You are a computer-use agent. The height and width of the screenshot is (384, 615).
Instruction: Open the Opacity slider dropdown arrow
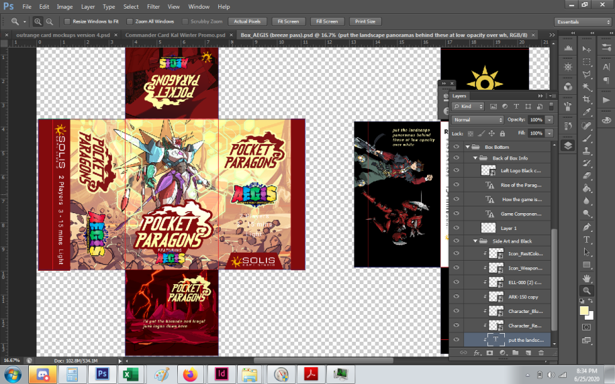tap(549, 120)
